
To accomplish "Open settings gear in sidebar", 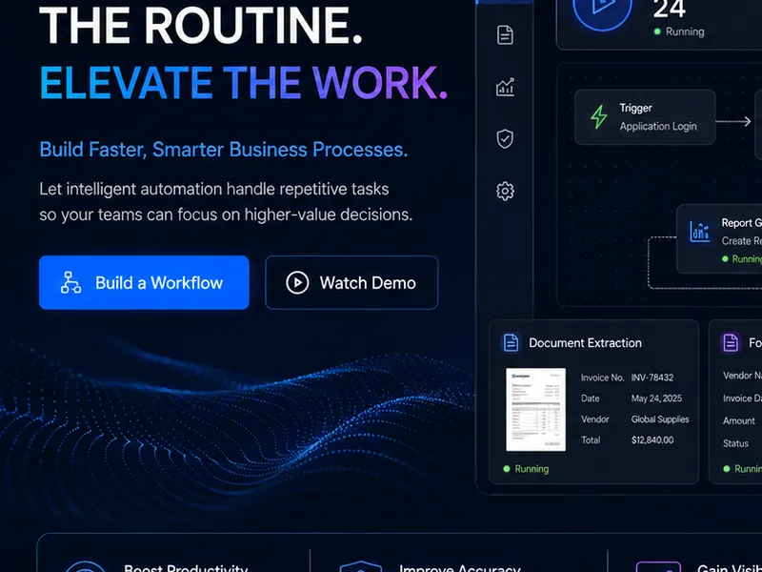I will point(505,191).
